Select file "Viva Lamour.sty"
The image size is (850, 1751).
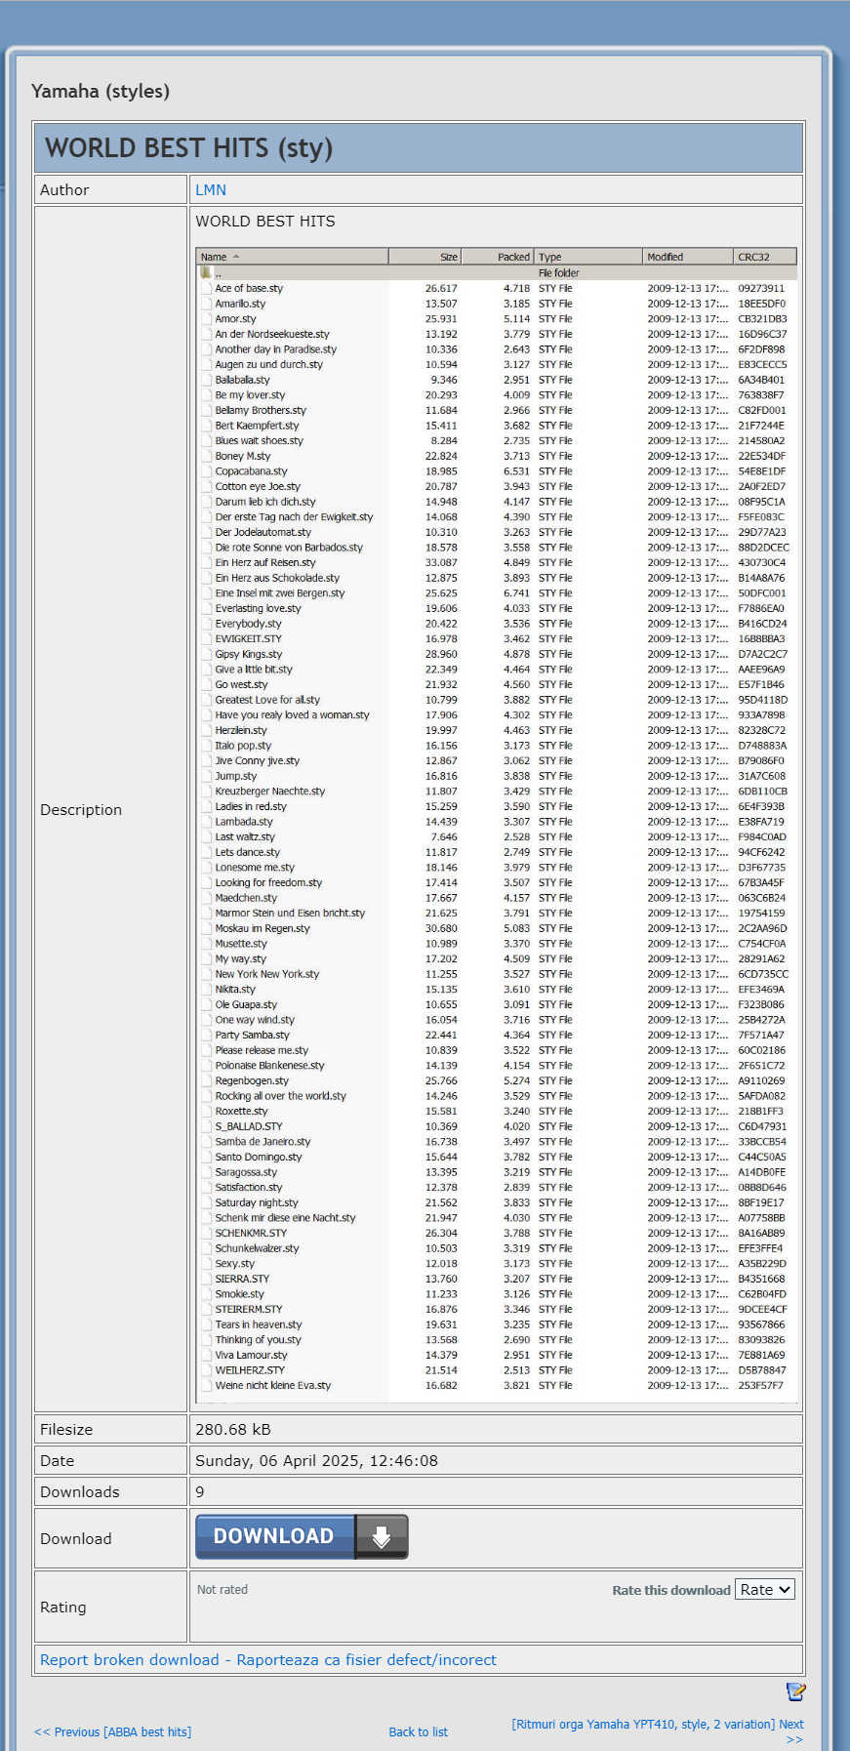point(251,1355)
